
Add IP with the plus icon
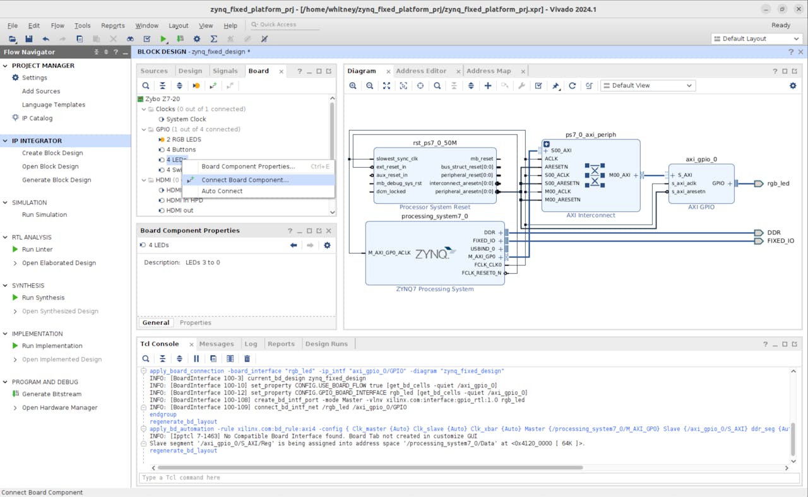(x=488, y=86)
